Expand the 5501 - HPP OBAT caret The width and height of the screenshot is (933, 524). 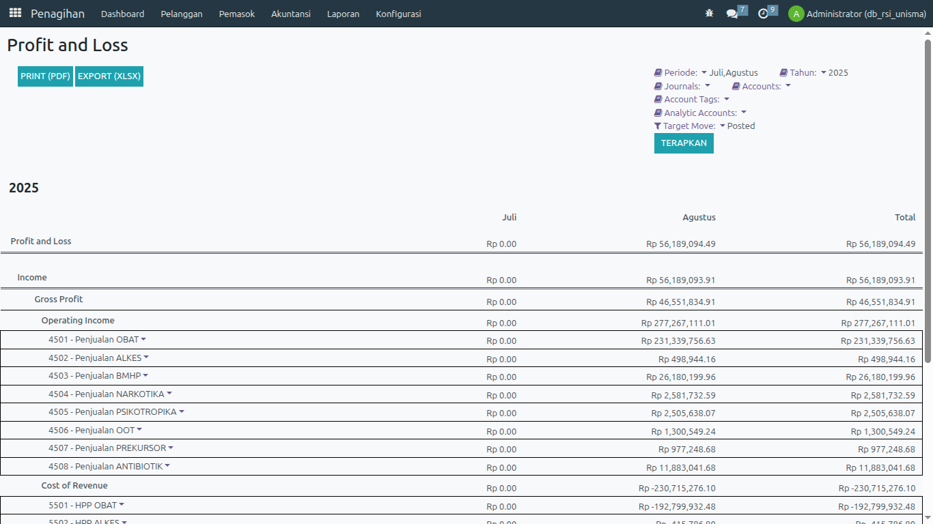pos(122,504)
